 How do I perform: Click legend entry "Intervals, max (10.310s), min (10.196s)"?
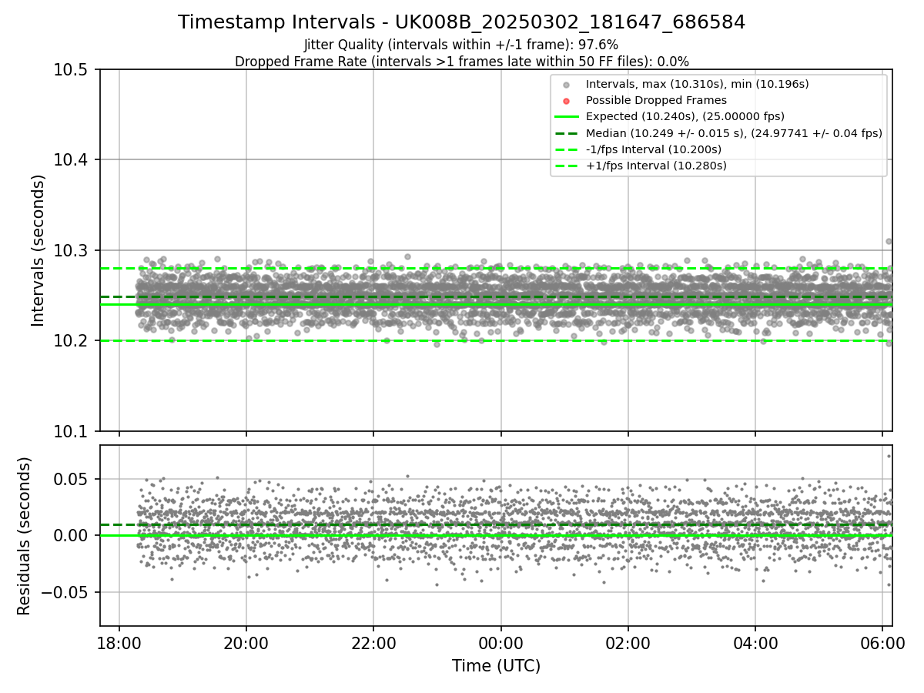click(697, 84)
